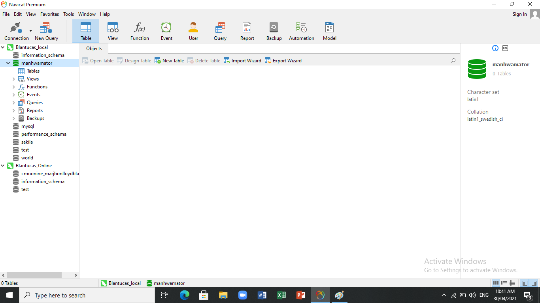Select the Event toolbar icon
The image size is (540, 303).
[166, 32]
